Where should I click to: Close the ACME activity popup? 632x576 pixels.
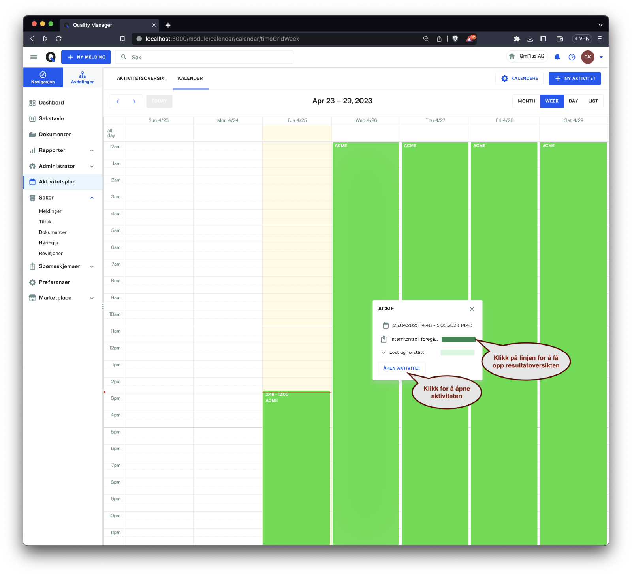click(x=472, y=309)
